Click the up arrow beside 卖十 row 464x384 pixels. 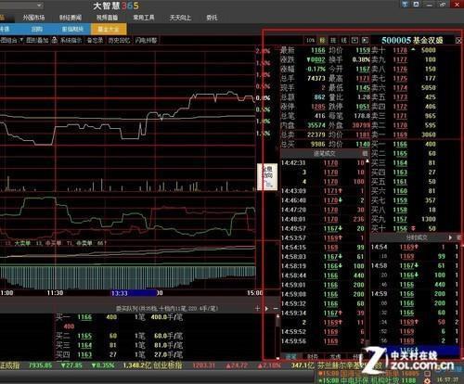pyautogui.click(x=413, y=49)
